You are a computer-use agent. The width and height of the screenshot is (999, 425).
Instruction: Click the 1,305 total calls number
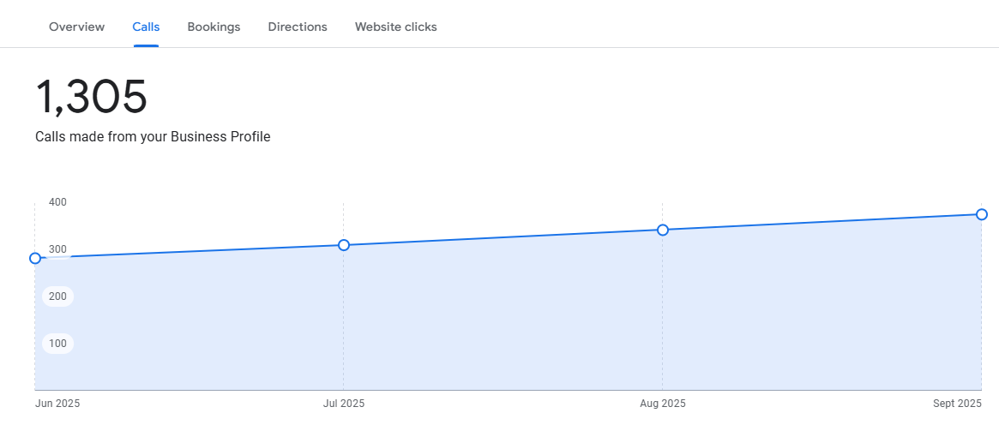click(91, 98)
